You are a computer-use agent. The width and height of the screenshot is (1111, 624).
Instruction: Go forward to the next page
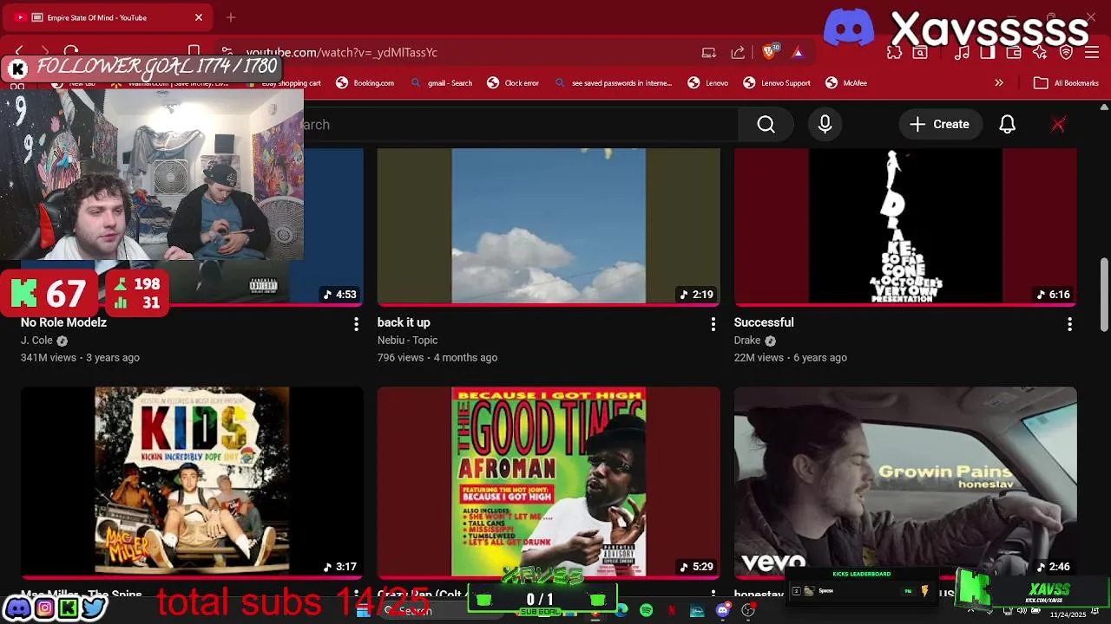tap(45, 52)
